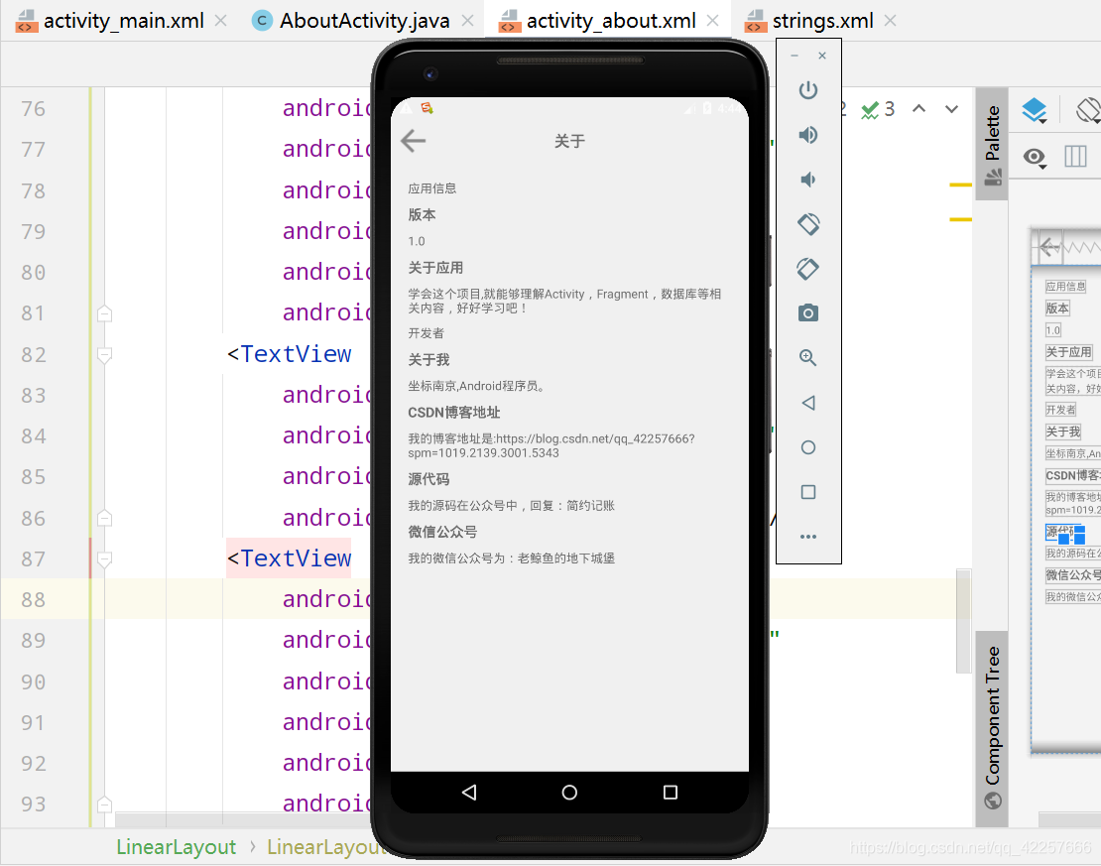Tap the '版本' heading on phone
The height and width of the screenshot is (866, 1101).
tap(422, 215)
